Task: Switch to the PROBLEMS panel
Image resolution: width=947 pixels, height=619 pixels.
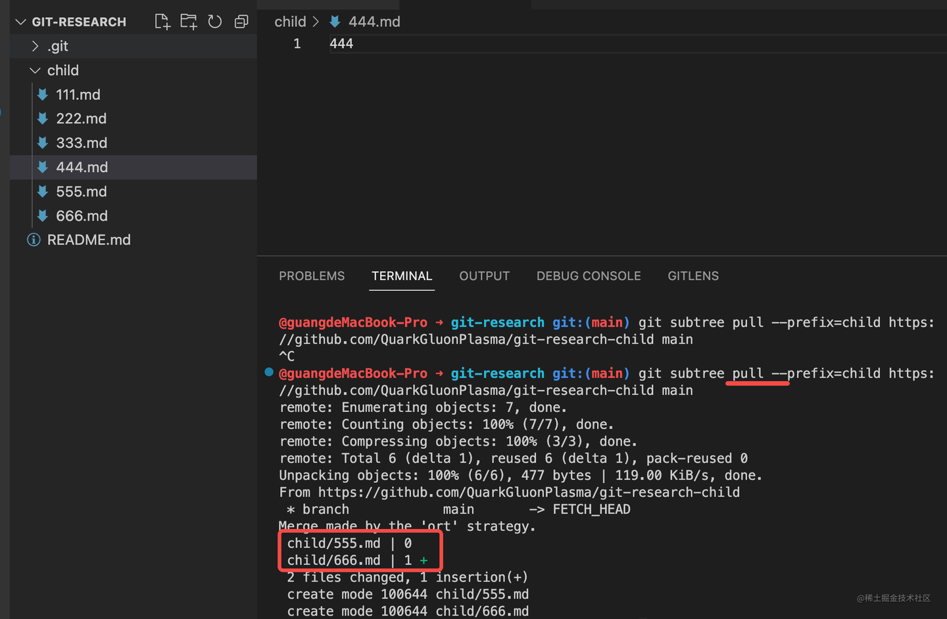Action: pos(312,276)
